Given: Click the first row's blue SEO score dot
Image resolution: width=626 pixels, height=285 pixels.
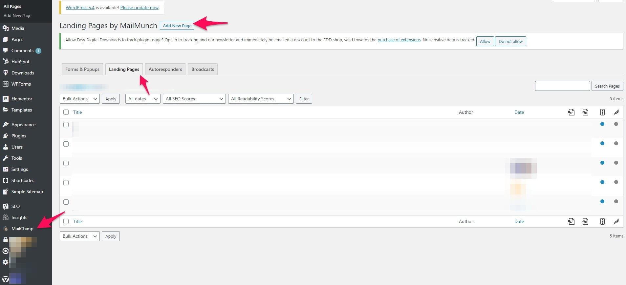Looking at the screenshot, I should coord(602,124).
